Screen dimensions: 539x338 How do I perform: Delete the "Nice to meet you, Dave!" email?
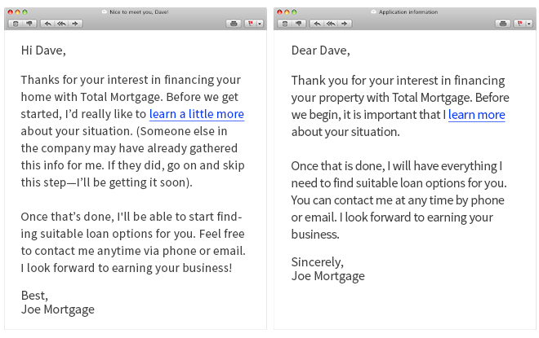[16, 24]
